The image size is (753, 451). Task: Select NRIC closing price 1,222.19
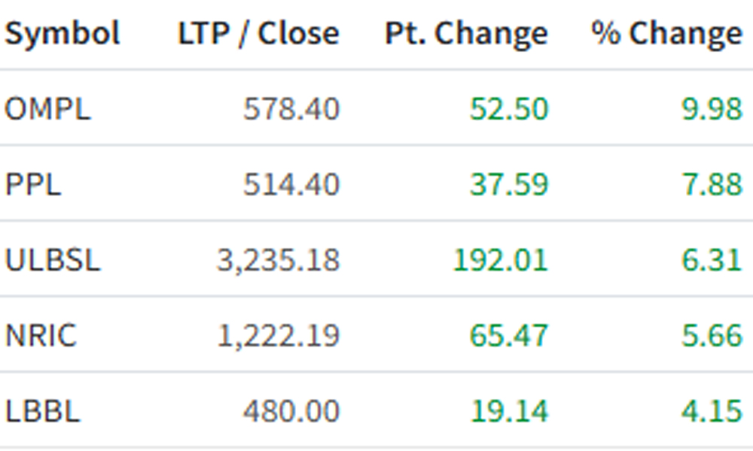pyautogui.click(x=279, y=335)
